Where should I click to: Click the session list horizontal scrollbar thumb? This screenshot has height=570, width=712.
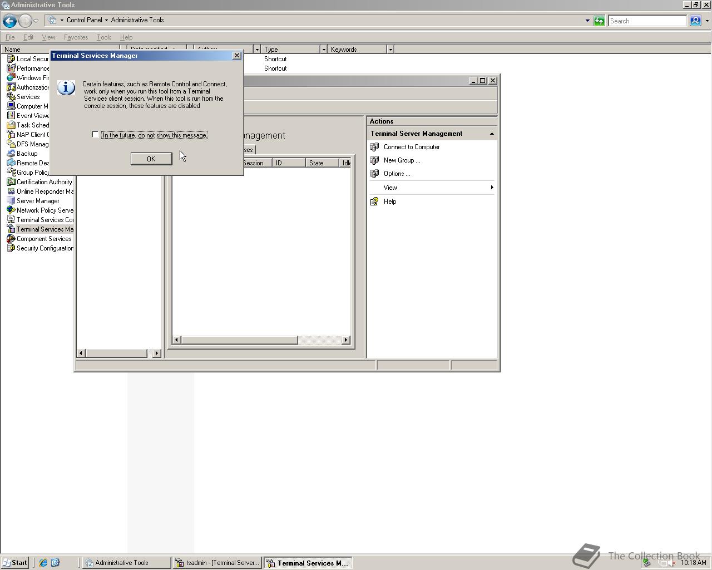[x=239, y=340]
